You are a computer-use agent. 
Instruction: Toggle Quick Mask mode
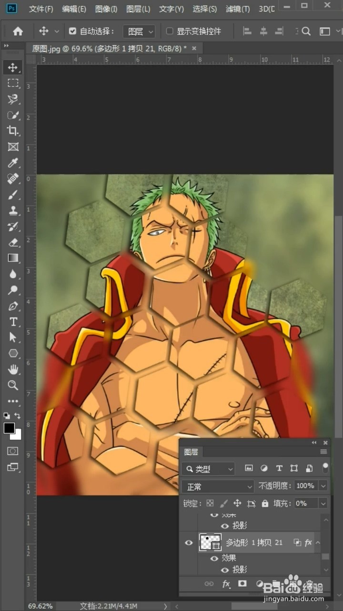pyautogui.click(x=13, y=451)
